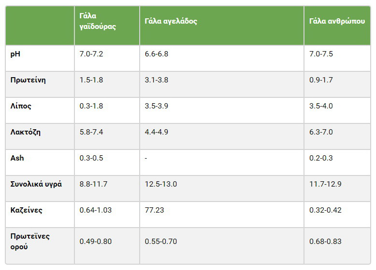This screenshot has width=376, height=270.
Task: Select the dash cell in Ash row
Action: (x=146, y=158)
